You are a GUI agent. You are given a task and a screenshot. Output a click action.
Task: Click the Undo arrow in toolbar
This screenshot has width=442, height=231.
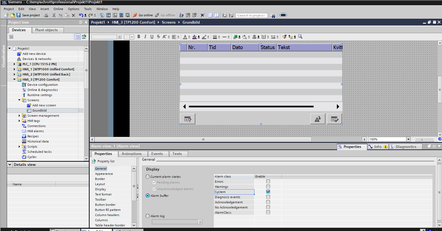pyautogui.click(x=81, y=15)
